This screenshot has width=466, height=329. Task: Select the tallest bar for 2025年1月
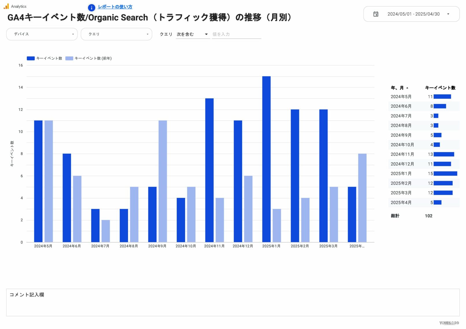click(x=267, y=159)
